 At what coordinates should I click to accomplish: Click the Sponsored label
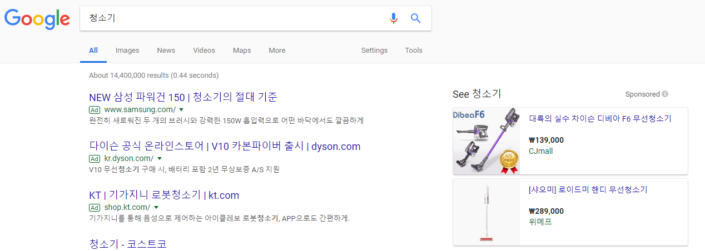[x=642, y=94]
